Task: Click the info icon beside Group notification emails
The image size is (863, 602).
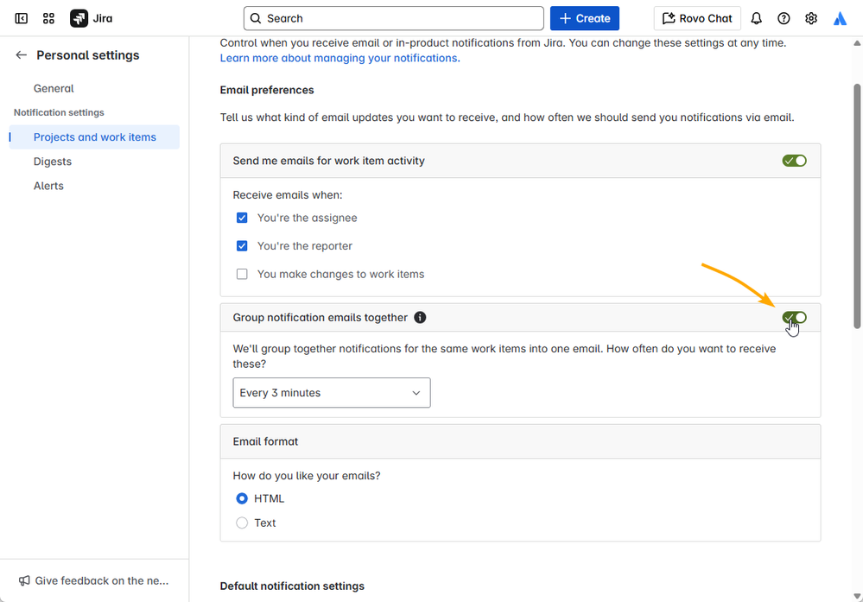Action: (x=420, y=317)
